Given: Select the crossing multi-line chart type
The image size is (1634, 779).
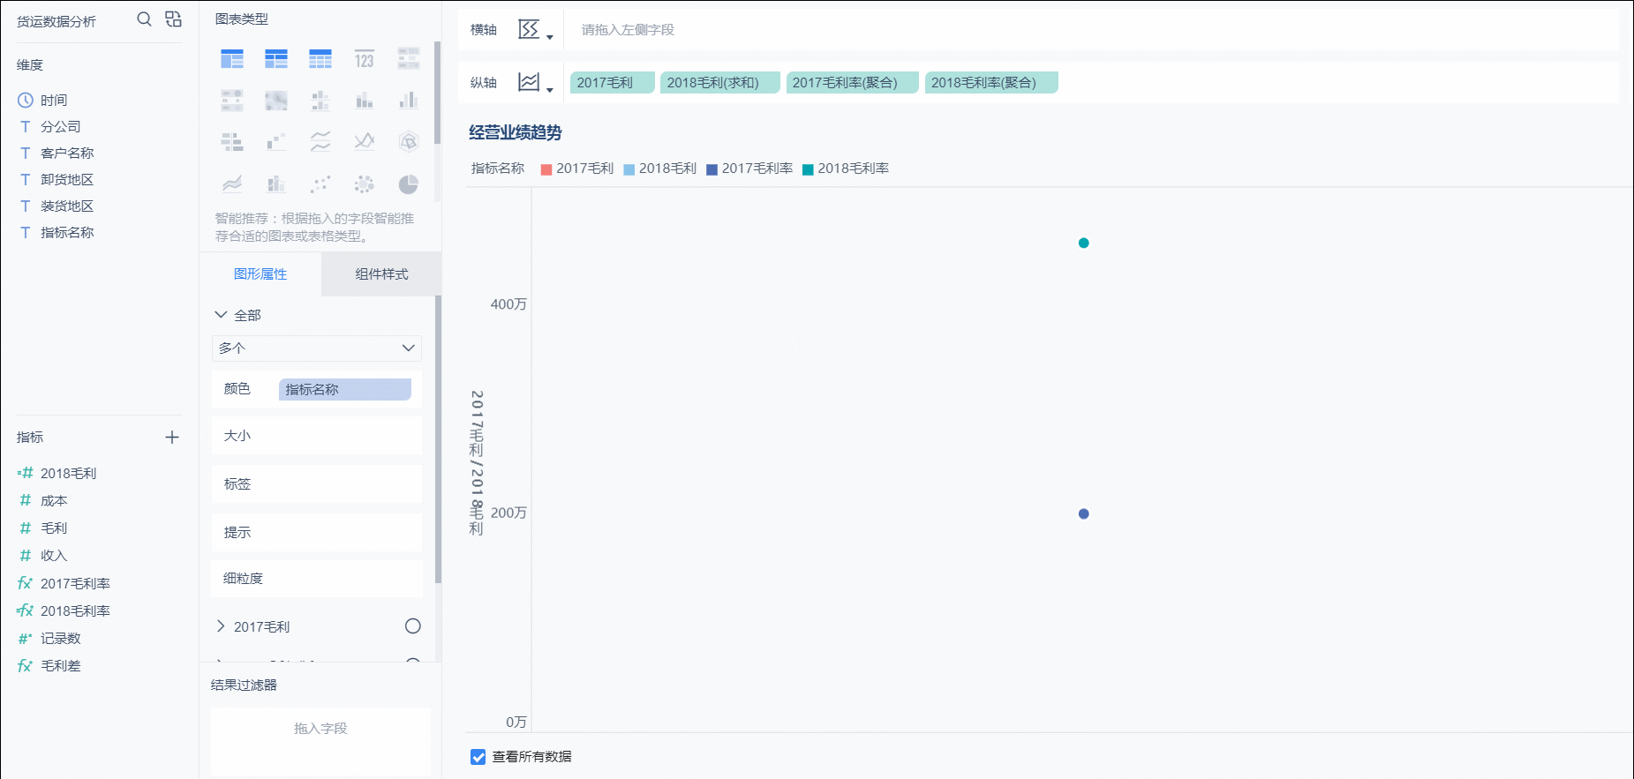Looking at the screenshot, I should [365, 142].
